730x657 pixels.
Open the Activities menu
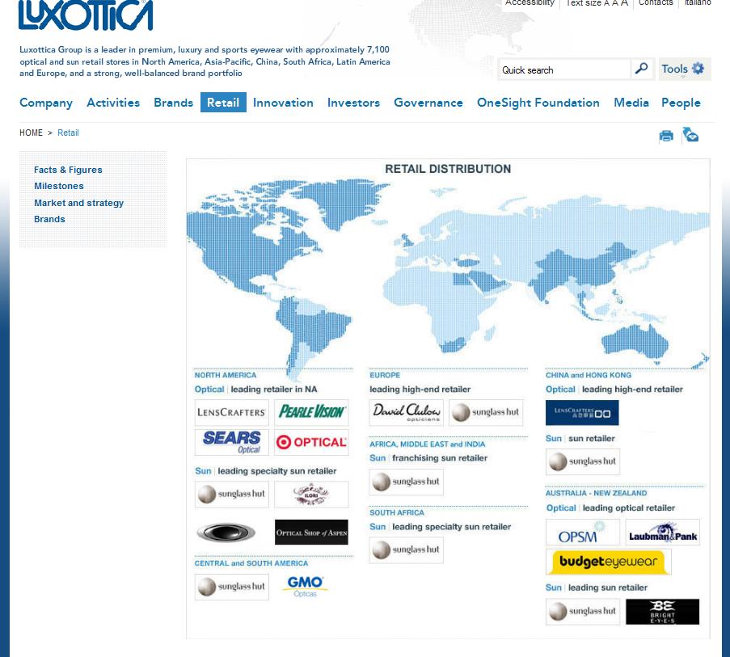click(113, 103)
